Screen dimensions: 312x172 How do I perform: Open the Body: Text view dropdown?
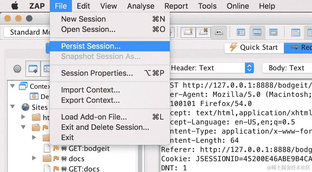click(287, 68)
